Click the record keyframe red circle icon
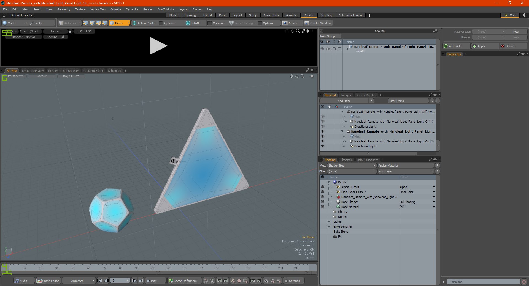This screenshot has width=529, height=286. click(x=239, y=281)
